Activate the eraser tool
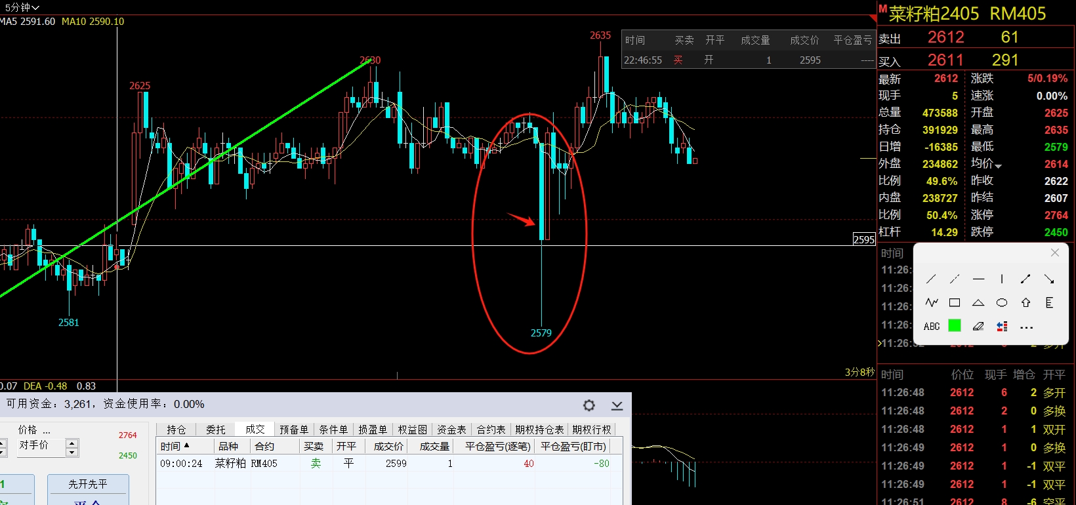Screen dimensions: 1076x505 click(978, 327)
